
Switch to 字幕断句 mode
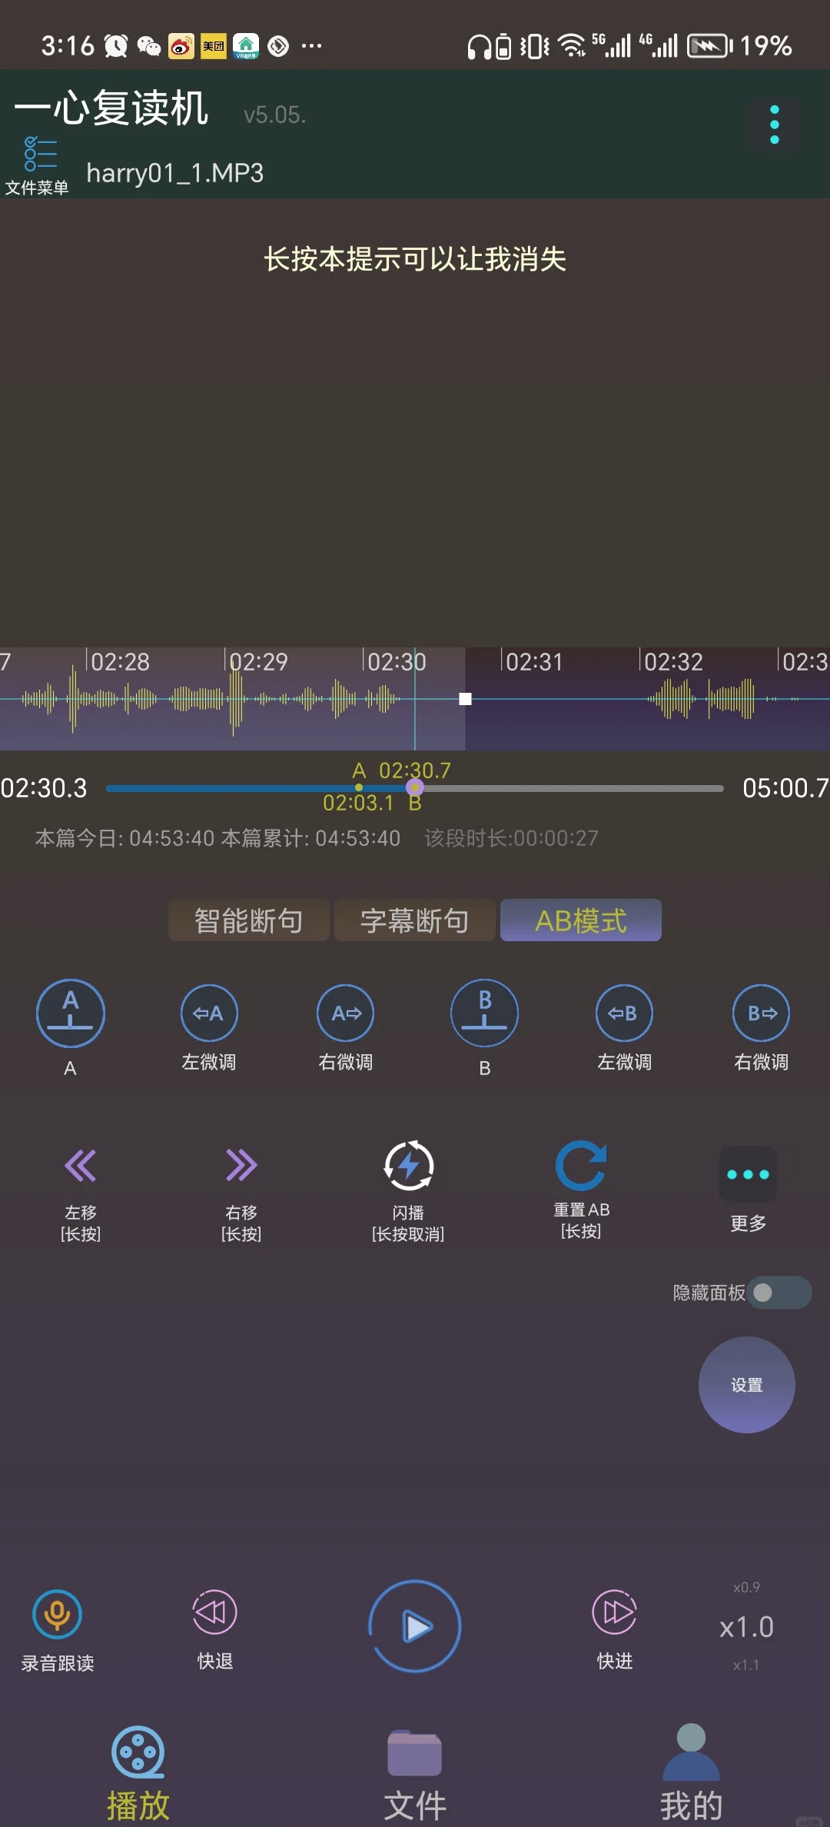415,920
